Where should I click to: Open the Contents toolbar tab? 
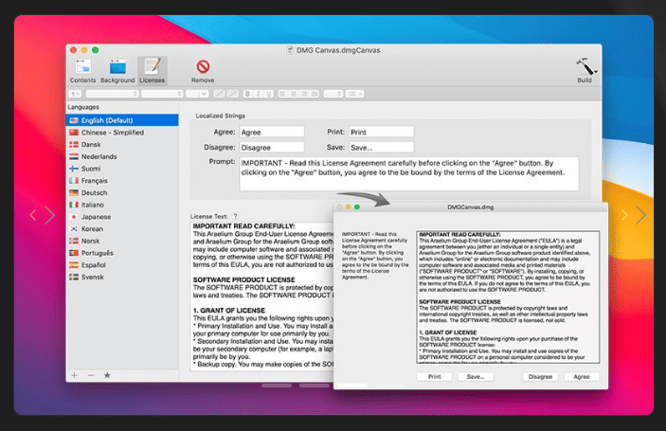pos(82,71)
